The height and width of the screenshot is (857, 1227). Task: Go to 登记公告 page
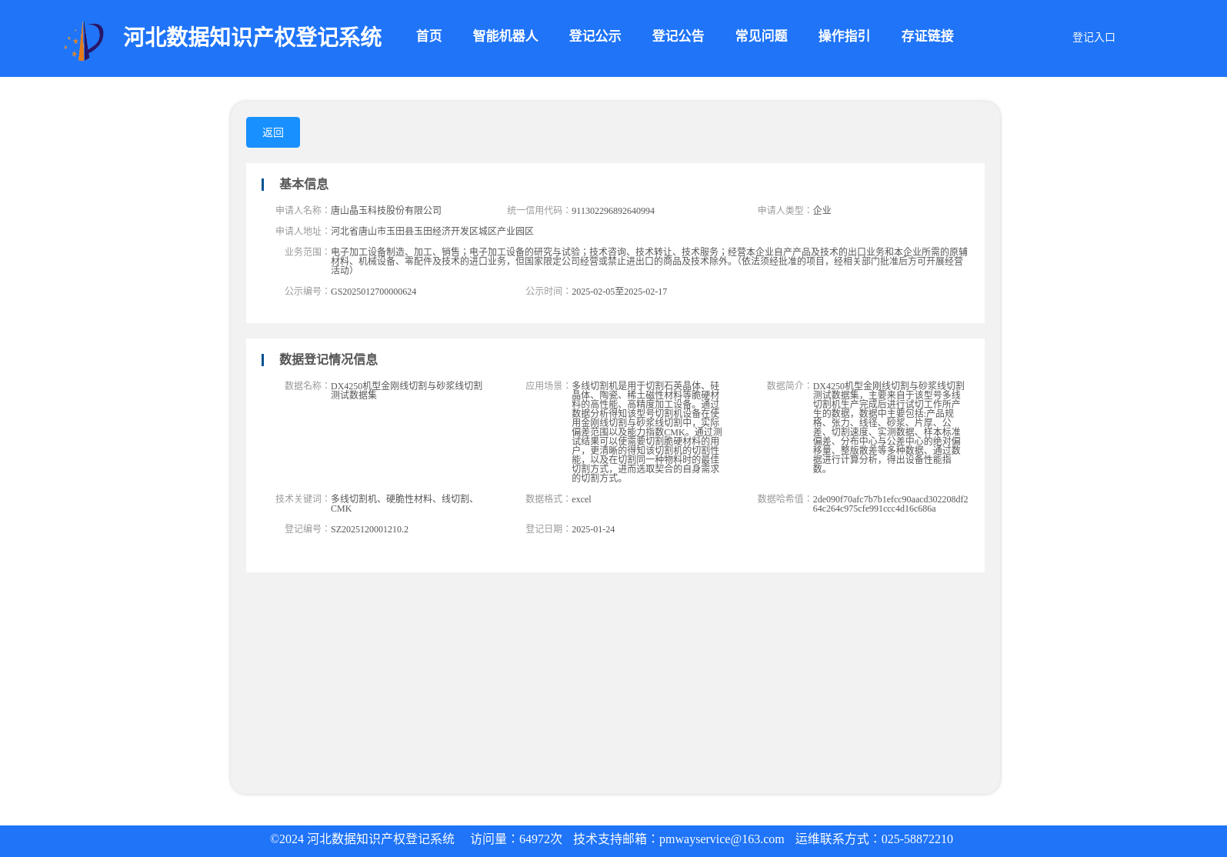(678, 36)
